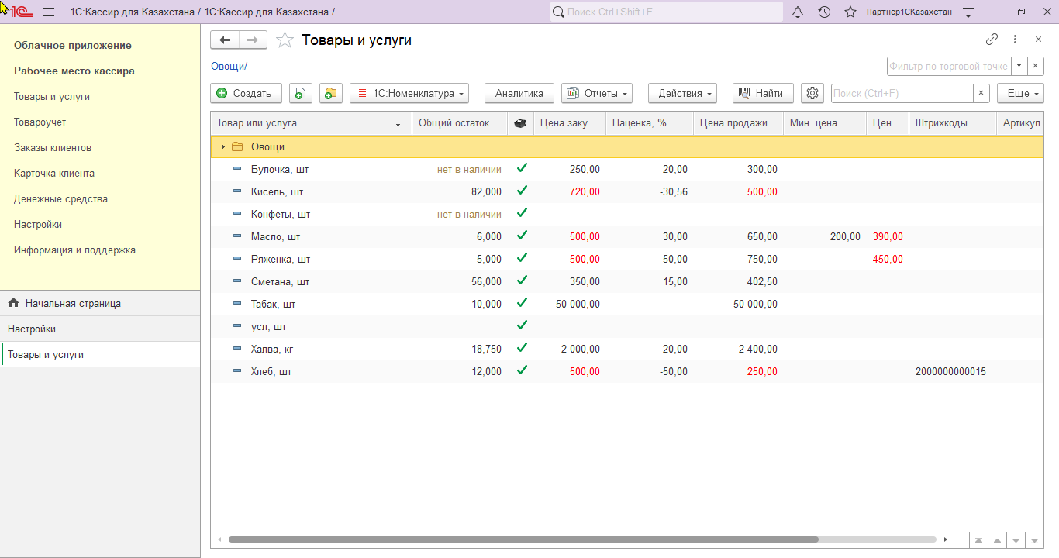Open list settings gear icon
Image resolution: width=1059 pixels, height=558 pixels.
click(x=812, y=93)
